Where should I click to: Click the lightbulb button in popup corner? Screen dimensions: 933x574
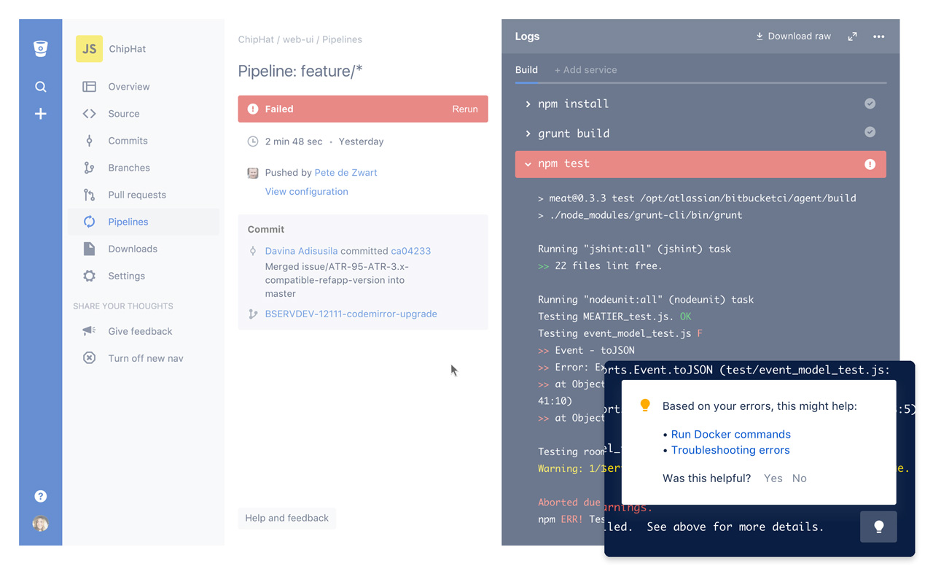(x=878, y=527)
